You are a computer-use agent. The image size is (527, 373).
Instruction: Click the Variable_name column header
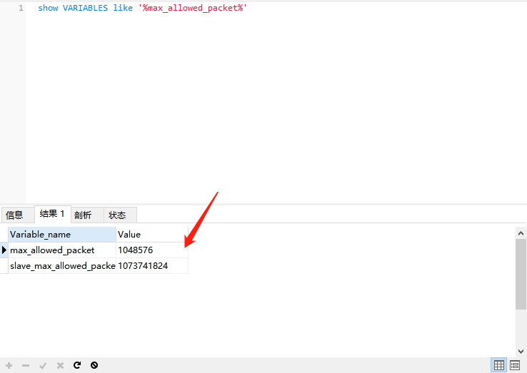pos(61,234)
